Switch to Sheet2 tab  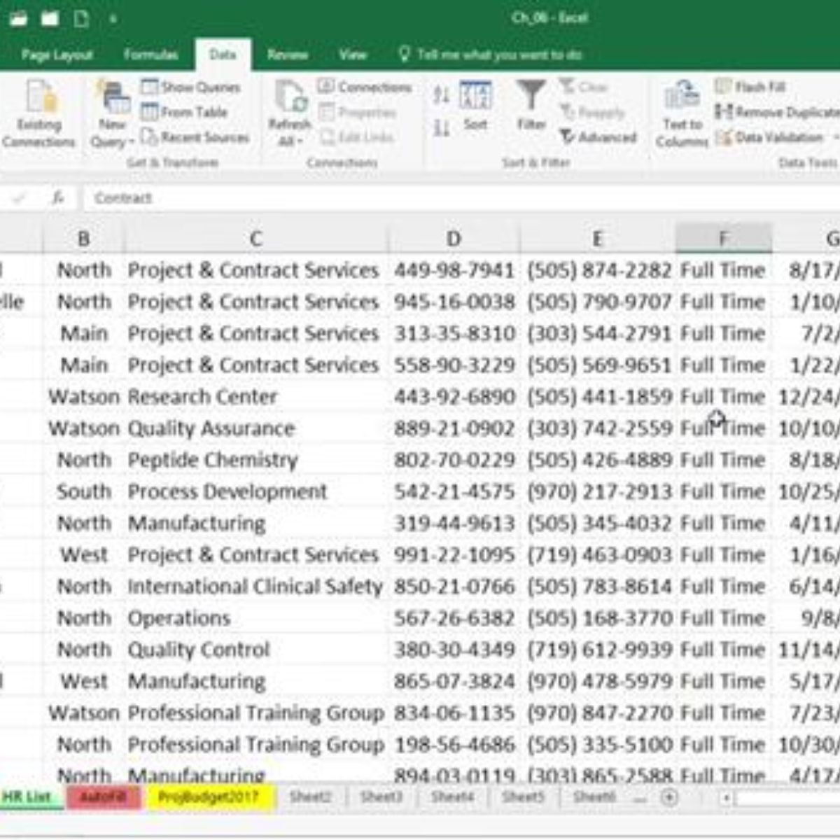pyautogui.click(x=310, y=797)
